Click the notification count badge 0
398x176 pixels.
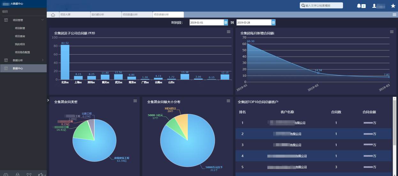pos(364,6)
